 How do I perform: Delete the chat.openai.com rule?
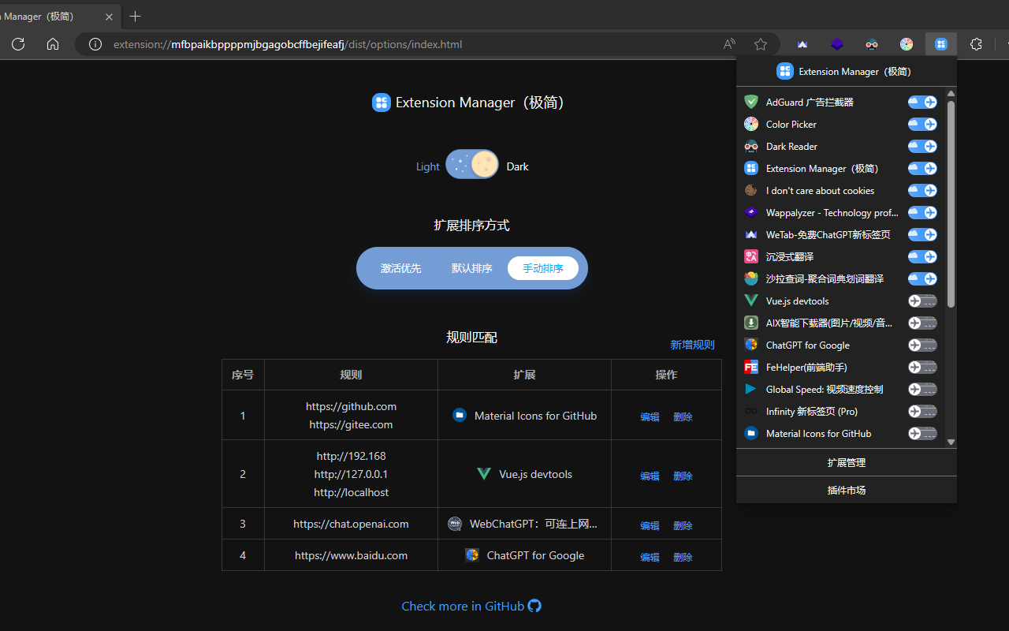tap(683, 525)
